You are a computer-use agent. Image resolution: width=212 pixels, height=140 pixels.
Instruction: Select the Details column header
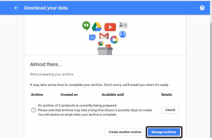pos(167,94)
